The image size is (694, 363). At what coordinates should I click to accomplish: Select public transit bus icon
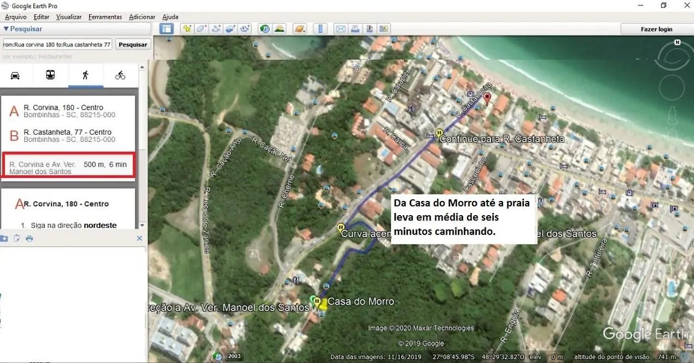50,76
